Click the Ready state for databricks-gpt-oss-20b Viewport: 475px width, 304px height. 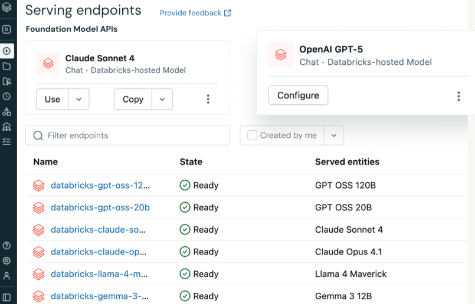tap(199, 207)
